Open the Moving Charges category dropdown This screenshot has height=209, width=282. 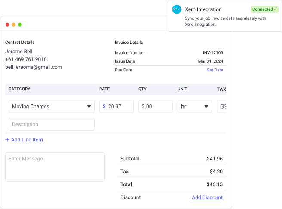(x=51, y=107)
